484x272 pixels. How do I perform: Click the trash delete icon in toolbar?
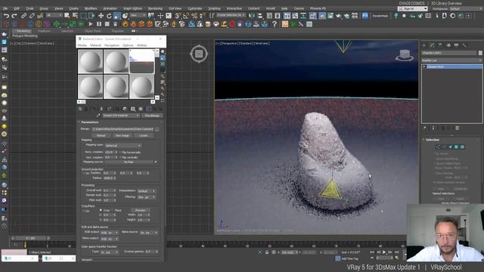click(x=116, y=24)
